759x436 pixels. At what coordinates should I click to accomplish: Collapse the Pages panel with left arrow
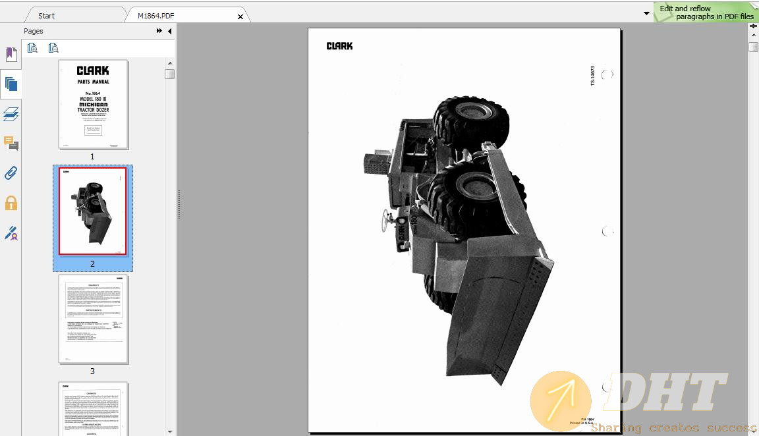point(170,31)
